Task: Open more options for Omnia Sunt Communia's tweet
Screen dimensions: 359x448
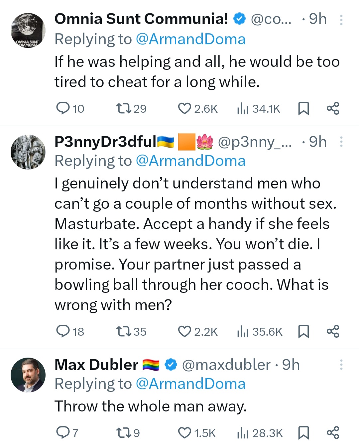Action: point(341,20)
